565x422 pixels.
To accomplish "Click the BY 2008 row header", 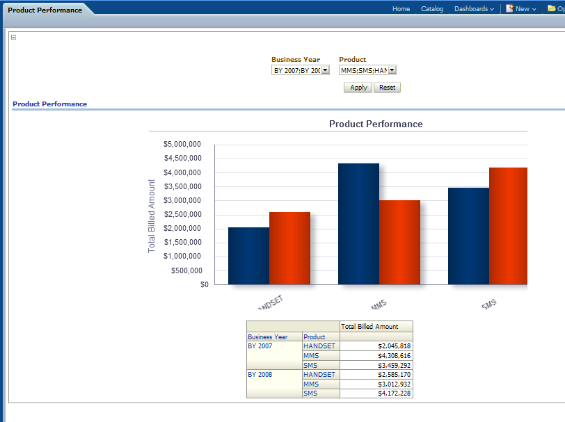I will 259,374.
